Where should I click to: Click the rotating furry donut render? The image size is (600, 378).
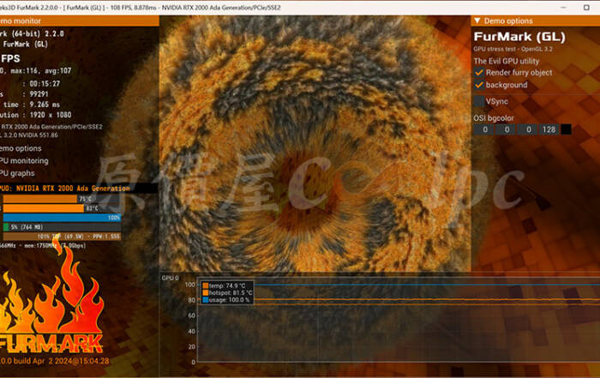tap(315, 146)
